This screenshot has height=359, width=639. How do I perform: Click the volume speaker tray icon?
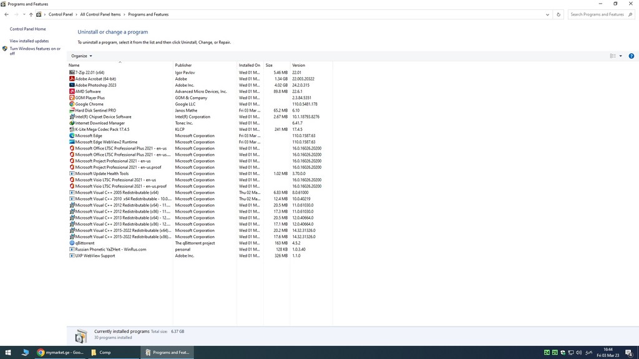tap(578, 353)
